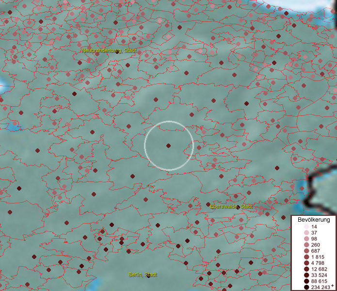Click the 'Berlin, Stadt' map label
The image size is (337, 291).
143,275
